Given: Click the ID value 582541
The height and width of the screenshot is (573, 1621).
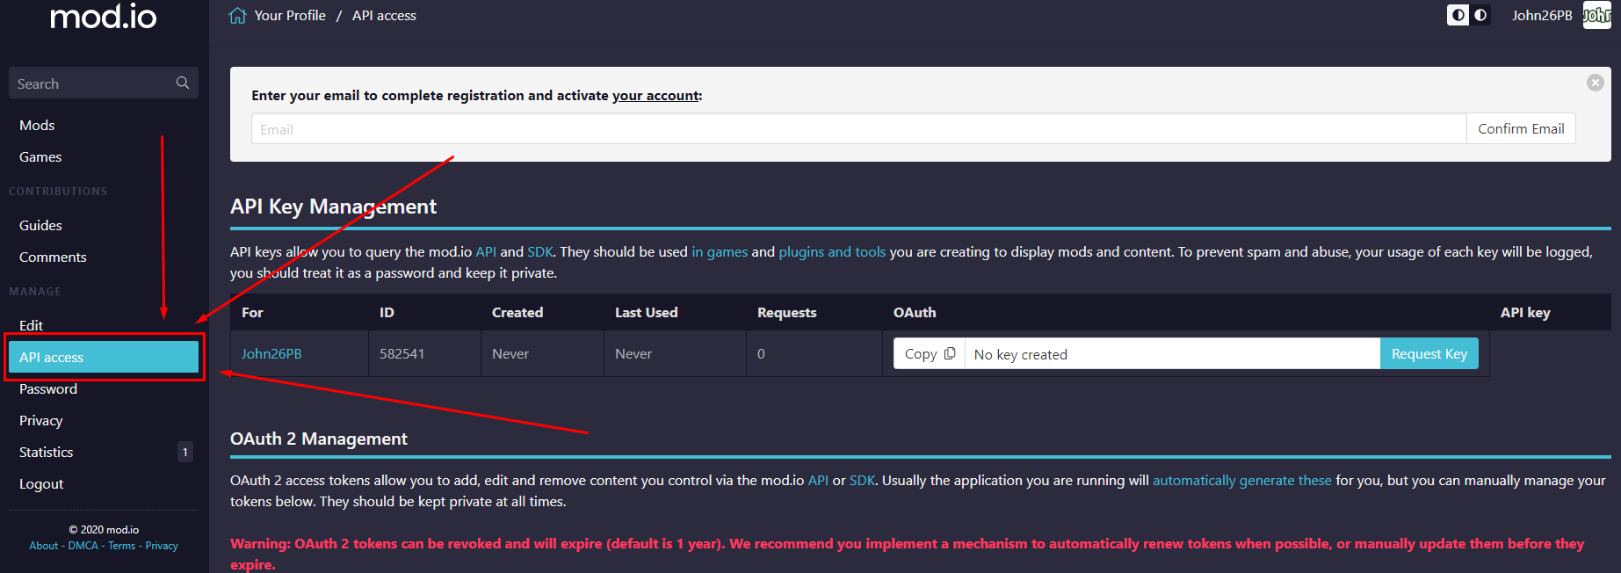Looking at the screenshot, I should coord(402,353).
